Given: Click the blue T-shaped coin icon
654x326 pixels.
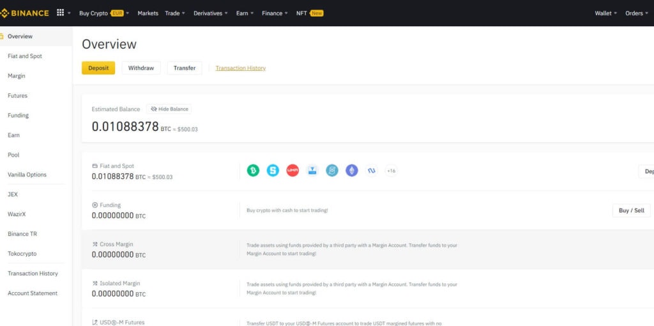Looking at the screenshot, I should coord(312,170).
